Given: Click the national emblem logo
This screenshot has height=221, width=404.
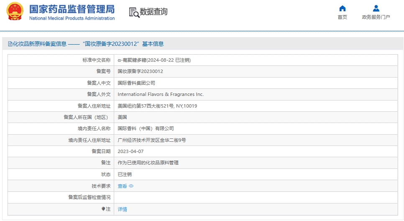Looking at the screenshot, I should pyautogui.click(x=15, y=11).
